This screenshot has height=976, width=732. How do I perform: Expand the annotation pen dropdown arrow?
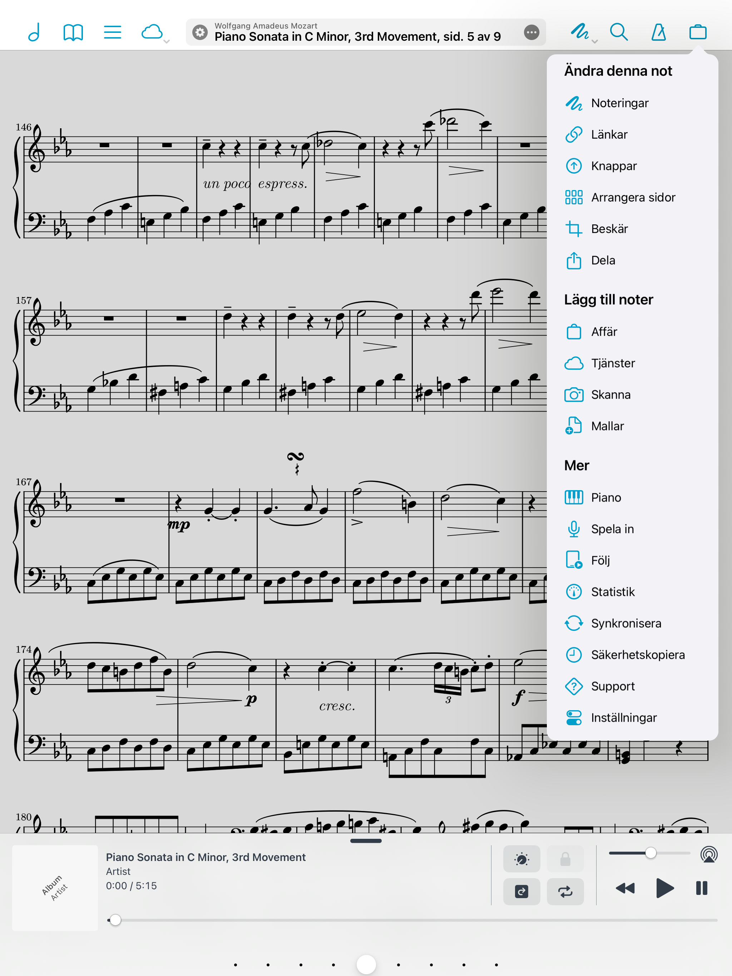click(595, 41)
